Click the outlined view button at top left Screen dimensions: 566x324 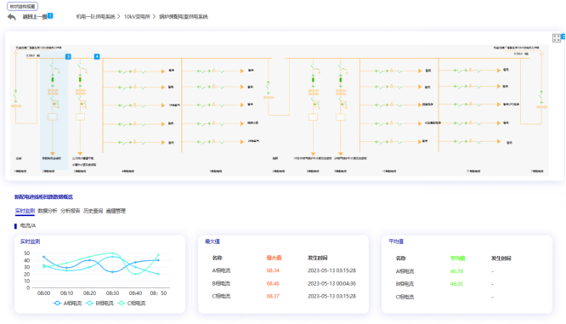(x=22, y=6)
